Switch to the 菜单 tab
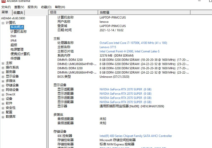Image resolution: width=212 pixels, height=148 pixels. pyautogui.click(x=5, y=12)
